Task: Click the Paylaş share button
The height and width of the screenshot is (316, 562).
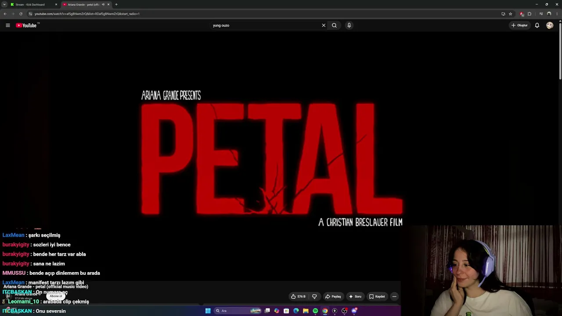Action: point(333,297)
